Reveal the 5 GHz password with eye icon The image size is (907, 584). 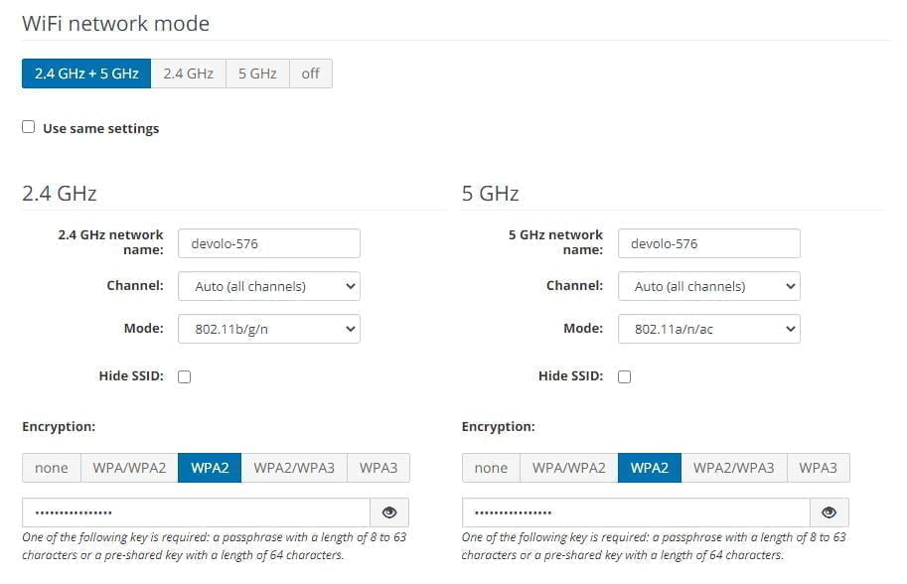(829, 512)
